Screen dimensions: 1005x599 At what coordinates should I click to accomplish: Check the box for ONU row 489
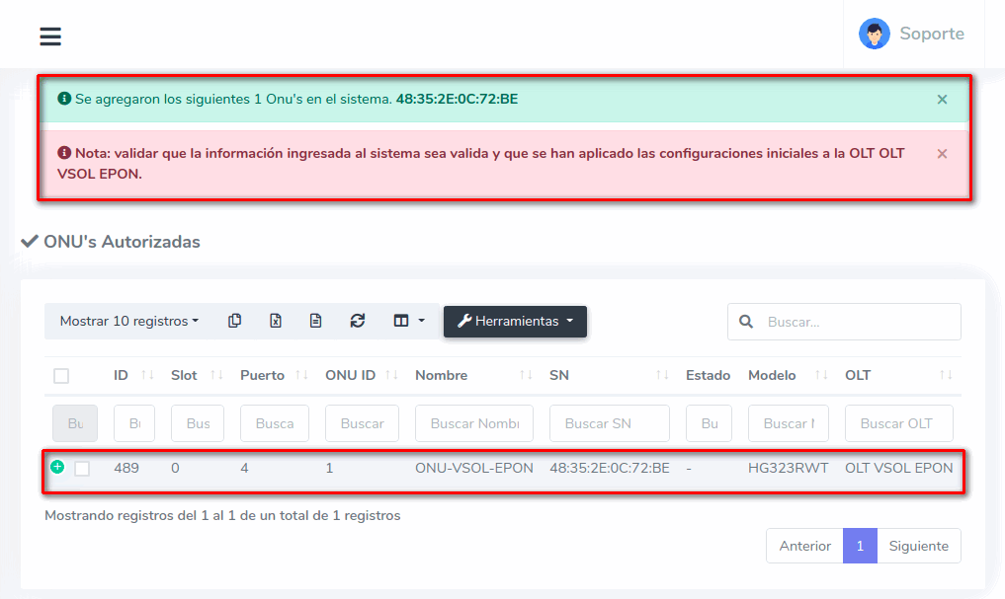tap(82, 469)
